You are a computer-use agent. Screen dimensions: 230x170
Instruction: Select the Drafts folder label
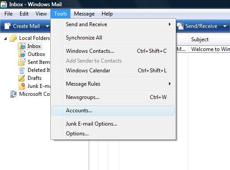tap(34, 78)
